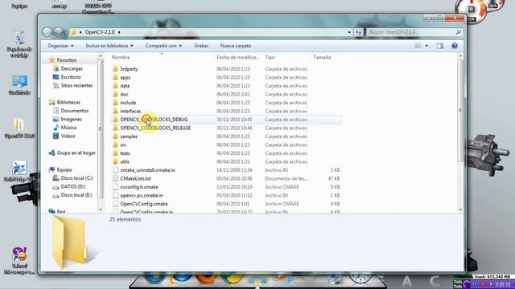The width and height of the screenshot is (515, 289).
Task: Select cmake_uninstall.cmake.in file icon
Action: point(115,170)
